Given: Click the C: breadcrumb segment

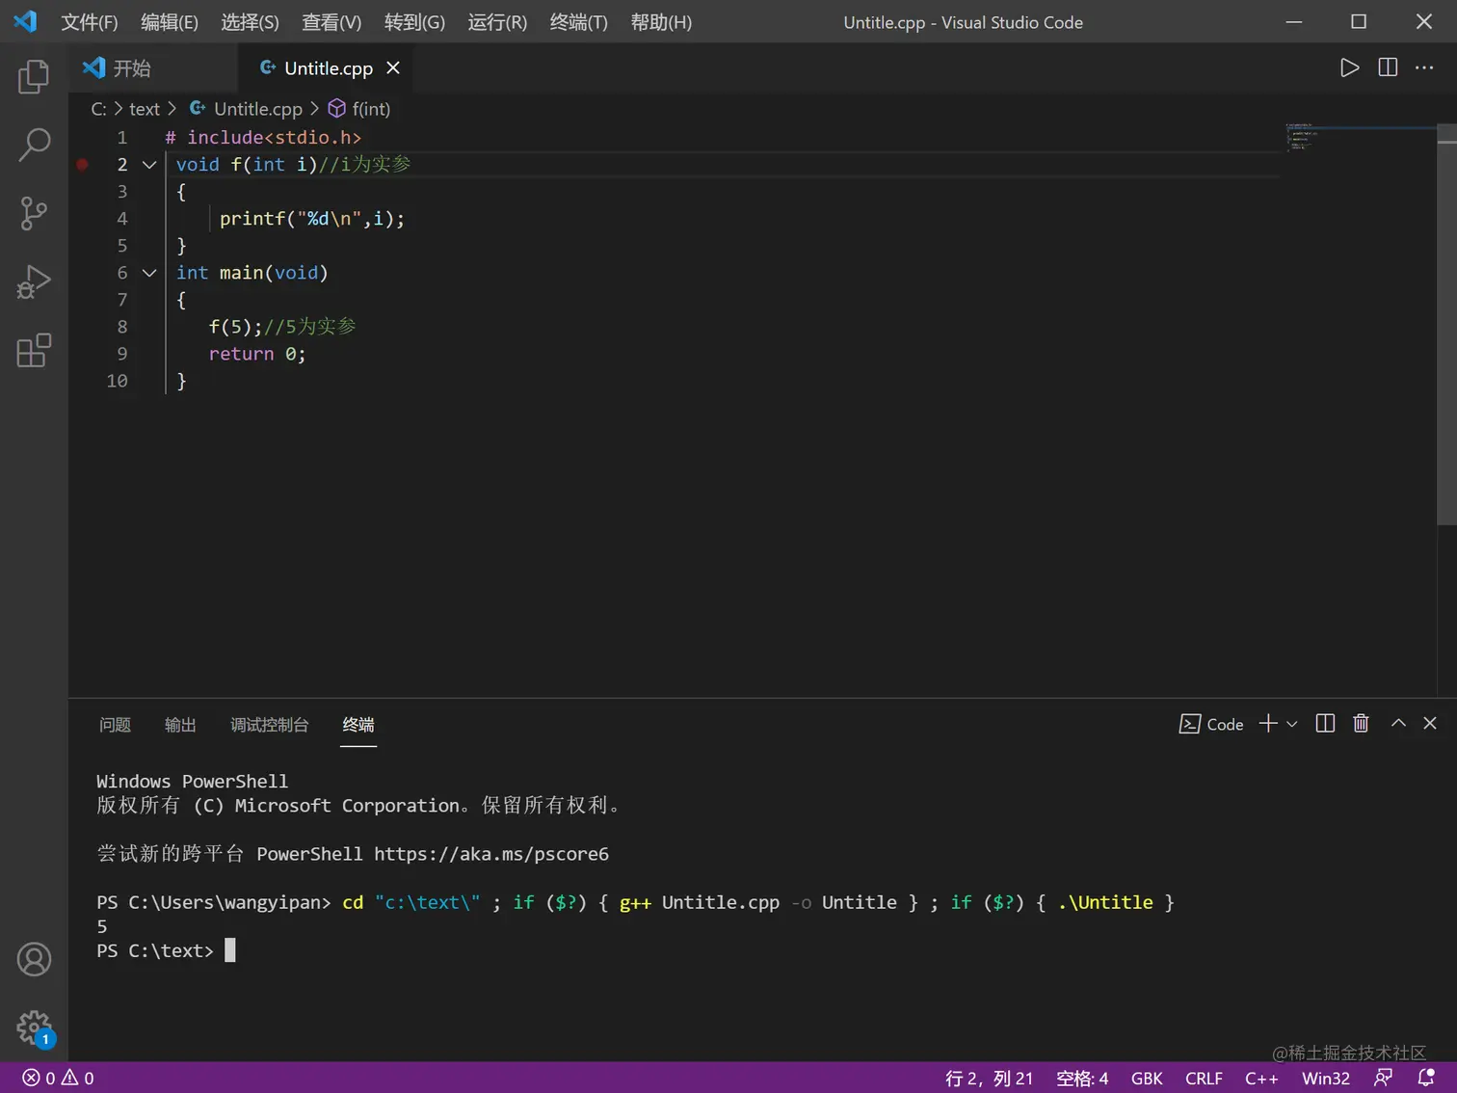Looking at the screenshot, I should click(98, 109).
